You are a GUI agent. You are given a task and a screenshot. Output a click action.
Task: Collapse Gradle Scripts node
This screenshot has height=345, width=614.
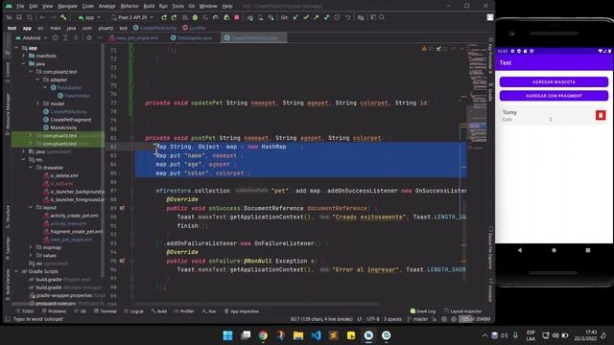click(16, 271)
